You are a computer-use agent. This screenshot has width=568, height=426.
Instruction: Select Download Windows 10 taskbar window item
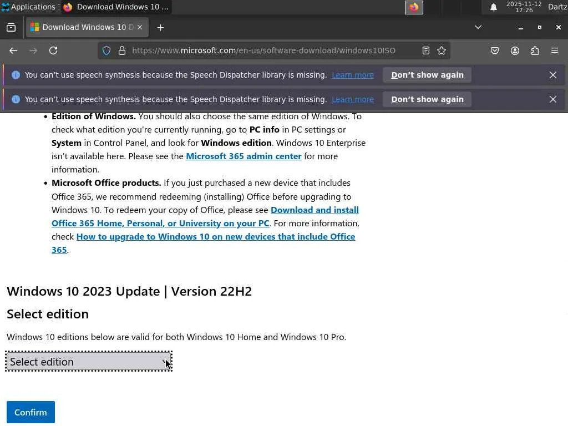pos(116,7)
